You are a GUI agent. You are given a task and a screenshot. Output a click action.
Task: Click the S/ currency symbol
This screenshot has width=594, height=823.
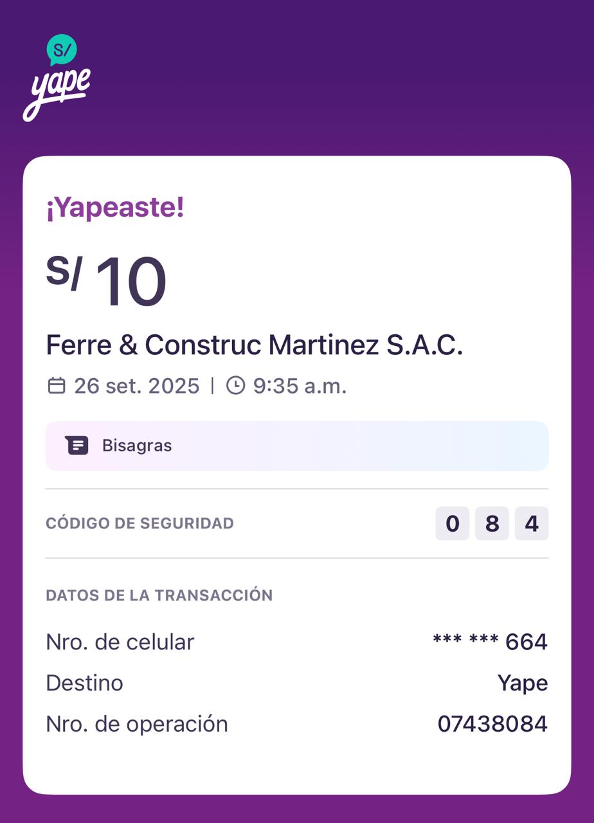pyautogui.click(x=64, y=273)
